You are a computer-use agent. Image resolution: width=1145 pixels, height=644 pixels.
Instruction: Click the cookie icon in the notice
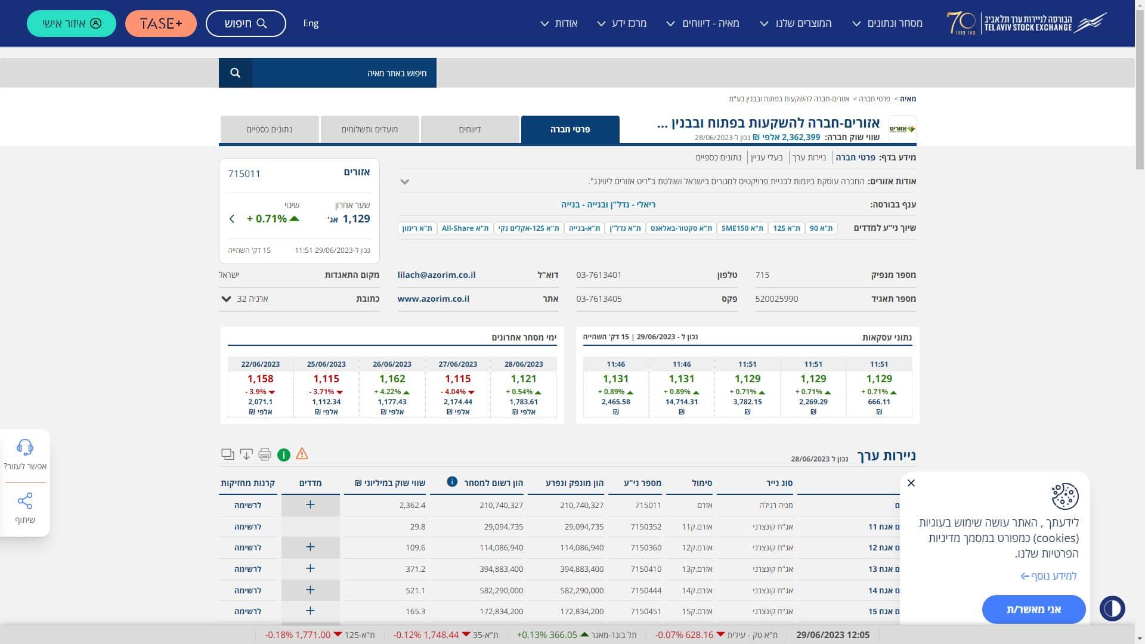[1065, 497]
